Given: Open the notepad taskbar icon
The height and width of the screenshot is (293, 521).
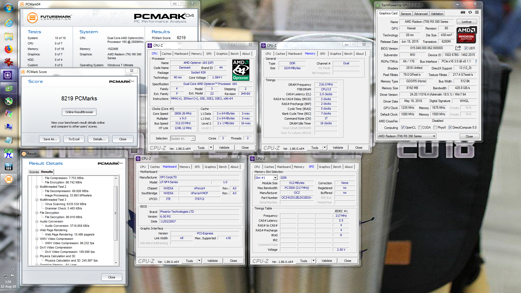Looking at the screenshot, I should click(x=8, y=140).
